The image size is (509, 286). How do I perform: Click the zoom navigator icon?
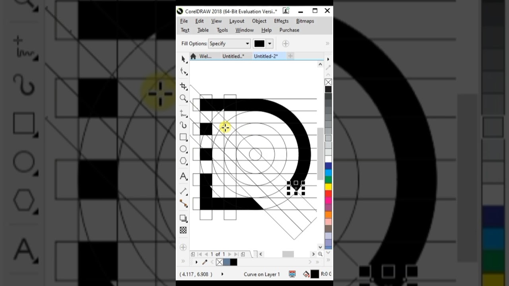pos(320,254)
